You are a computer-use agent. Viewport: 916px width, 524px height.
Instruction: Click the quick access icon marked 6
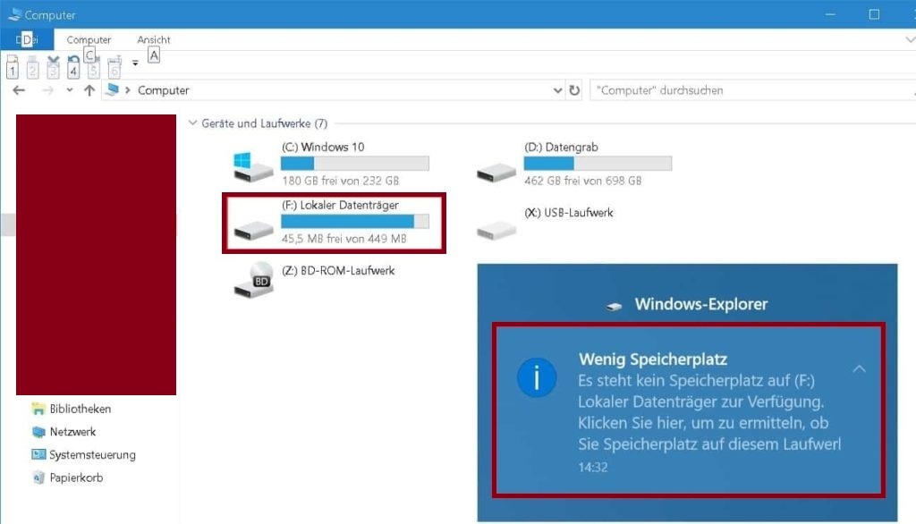(114, 66)
